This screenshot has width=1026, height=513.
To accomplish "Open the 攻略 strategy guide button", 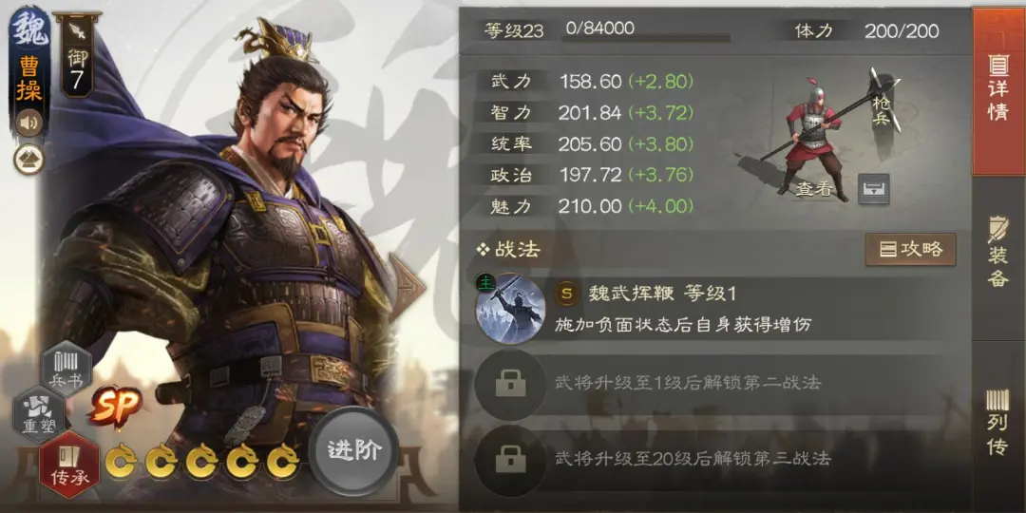I will pyautogui.click(x=910, y=249).
